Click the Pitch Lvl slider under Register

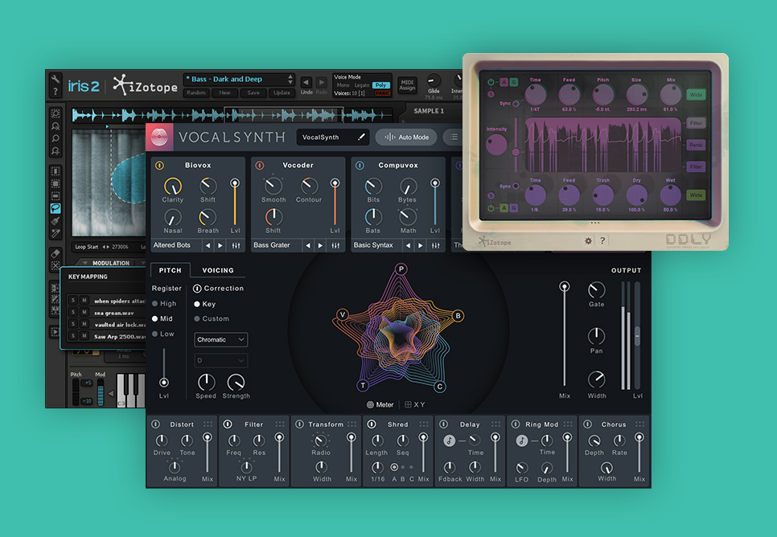point(164,368)
